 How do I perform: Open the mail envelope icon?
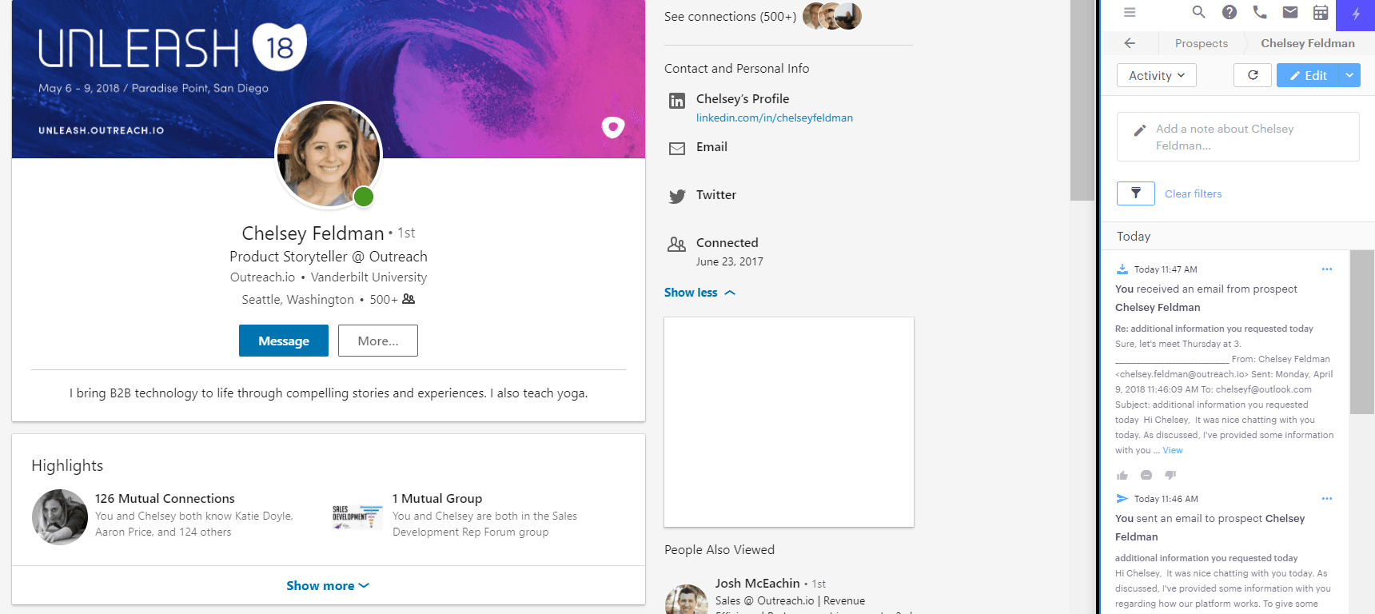(x=1290, y=12)
